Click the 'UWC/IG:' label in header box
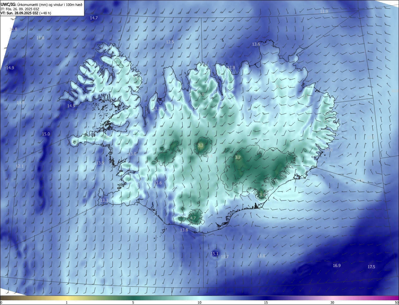The width and height of the screenshot is (399, 305). coord(8,5)
